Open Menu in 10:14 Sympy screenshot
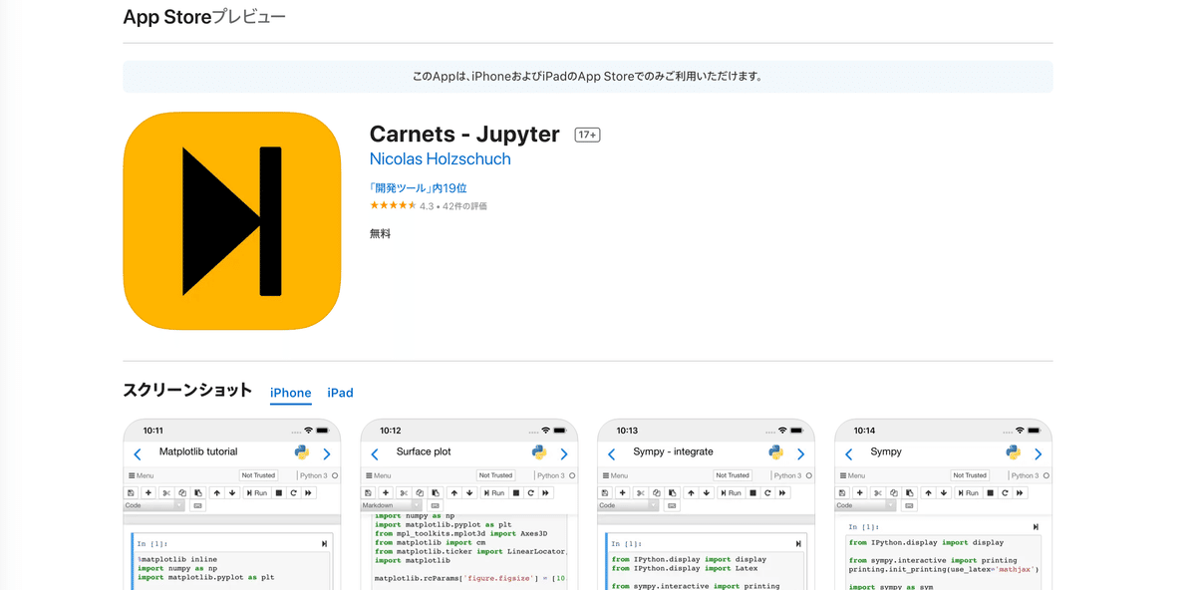Screen dimensions: 1196x590 (853, 475)
